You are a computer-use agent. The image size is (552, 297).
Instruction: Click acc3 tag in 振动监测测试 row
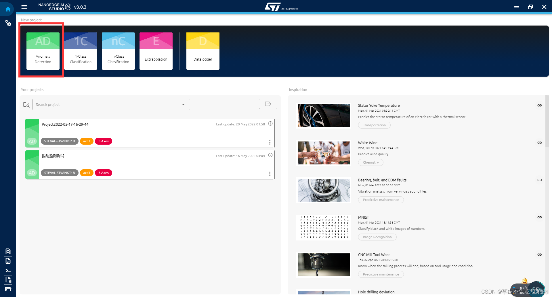tap(87, 173)
